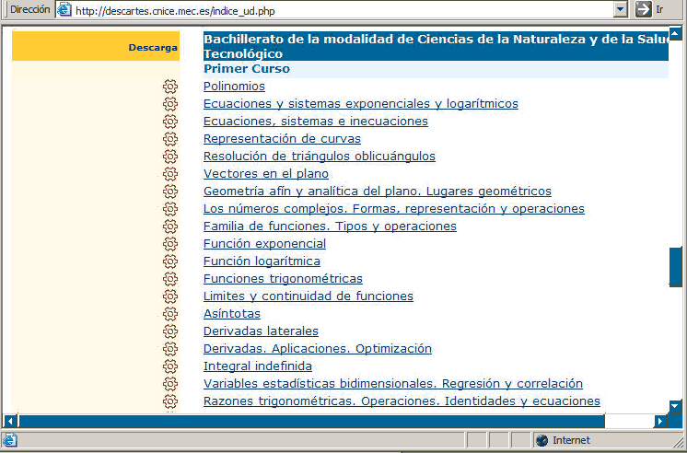Click gear icon beside Limites y continuidad
687x453 pixels.
tap(170, 296)
